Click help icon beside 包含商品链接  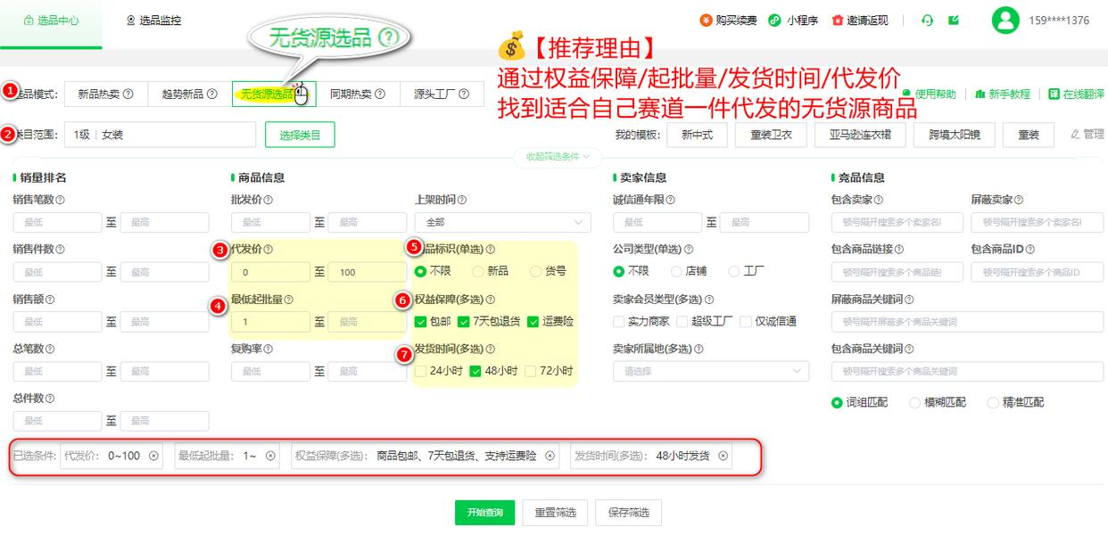898,250
